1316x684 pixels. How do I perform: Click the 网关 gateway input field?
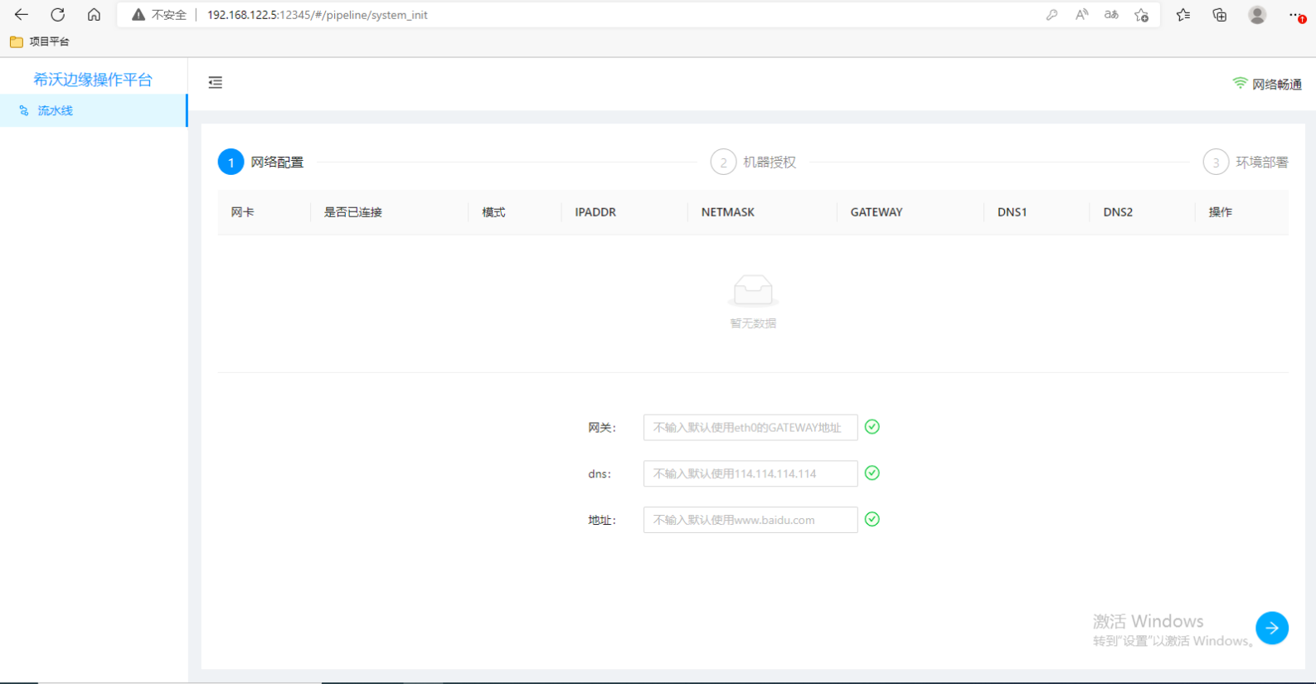click(x=750, y=428)
